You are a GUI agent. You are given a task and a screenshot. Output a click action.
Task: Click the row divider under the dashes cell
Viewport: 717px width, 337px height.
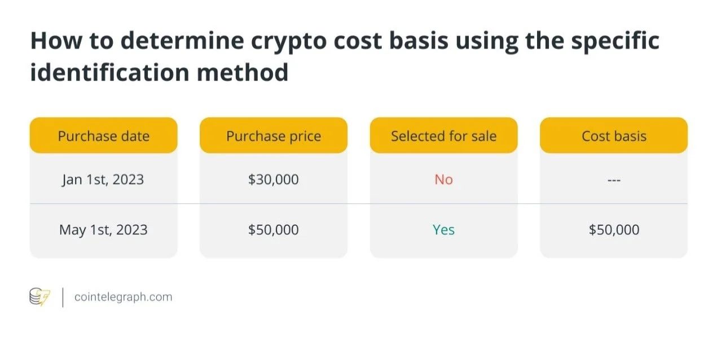614,204
